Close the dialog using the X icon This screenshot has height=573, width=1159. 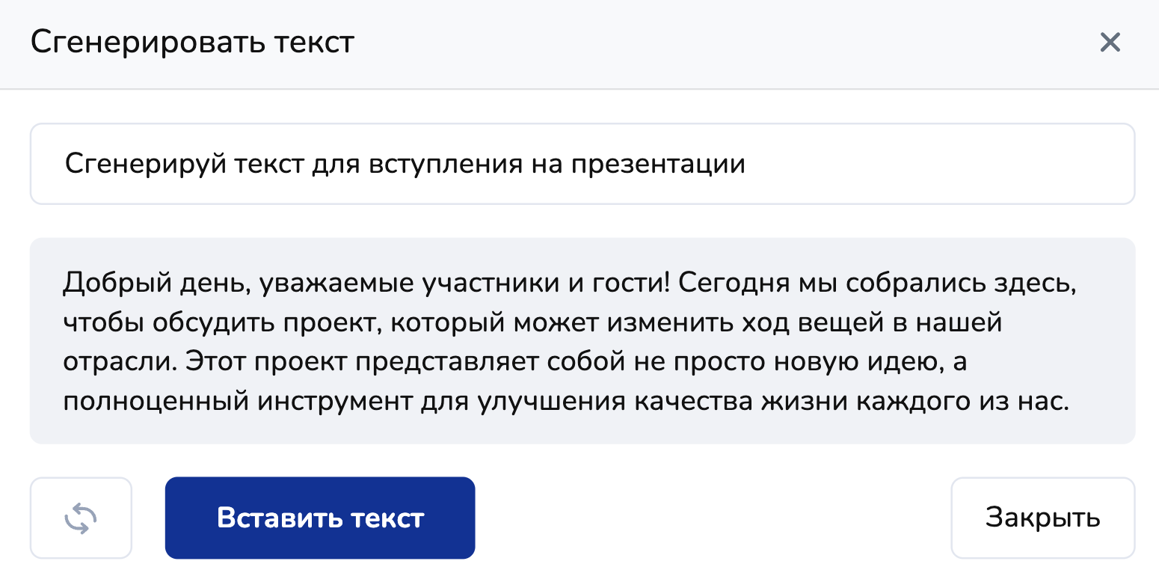tap(1110, 43)
